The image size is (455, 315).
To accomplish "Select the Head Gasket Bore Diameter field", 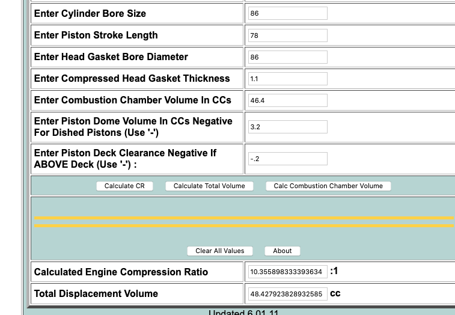I will pos(287,57).
